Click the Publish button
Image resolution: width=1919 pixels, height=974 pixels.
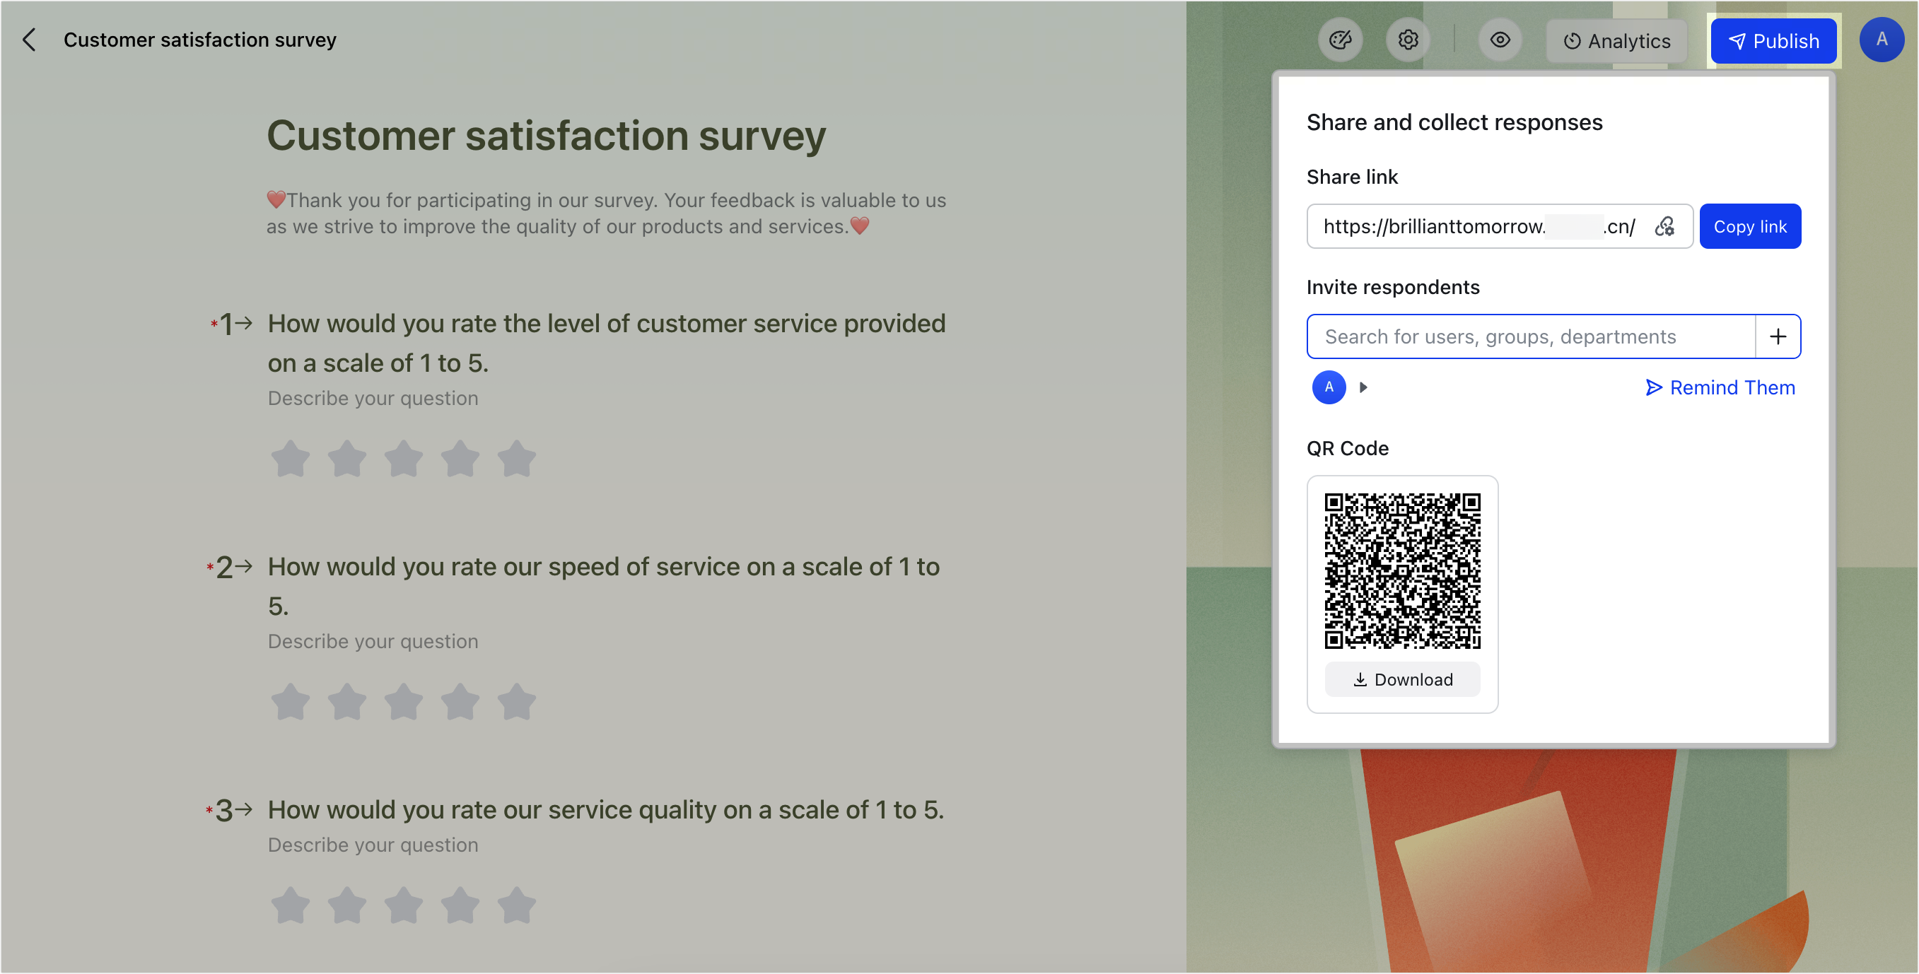click(x=1773, y=41)
